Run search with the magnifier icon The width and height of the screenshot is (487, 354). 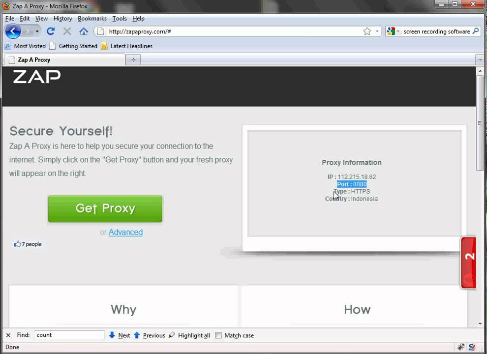pyautogui.click(x=476, y=31)
